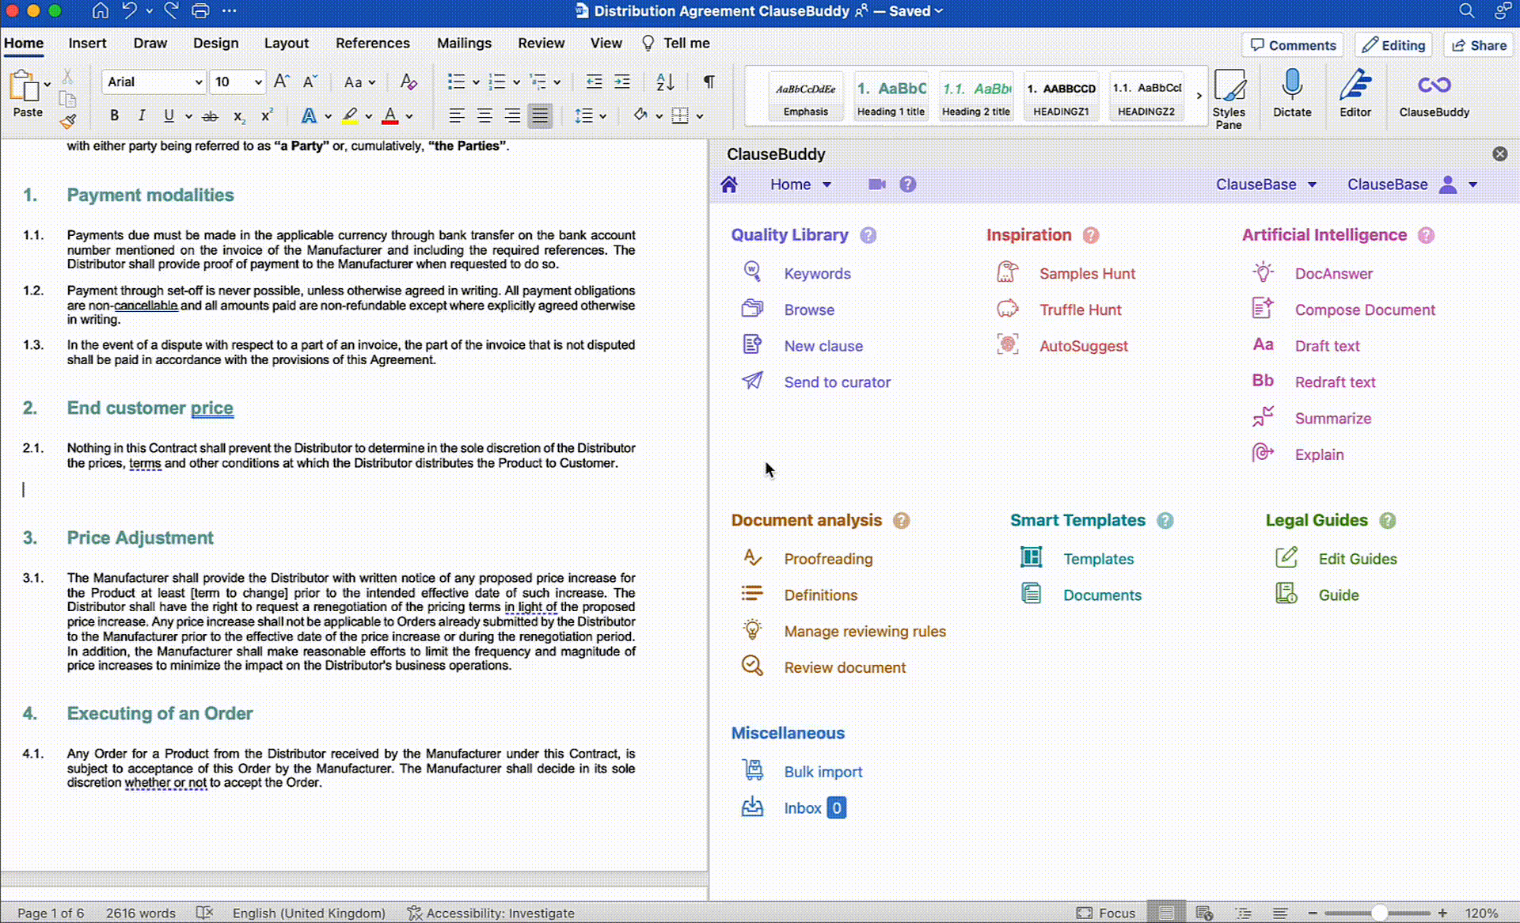The height and width of the screenshot is (923, 1520).
Task: Click the New clause icon
Action: point(752,345)
